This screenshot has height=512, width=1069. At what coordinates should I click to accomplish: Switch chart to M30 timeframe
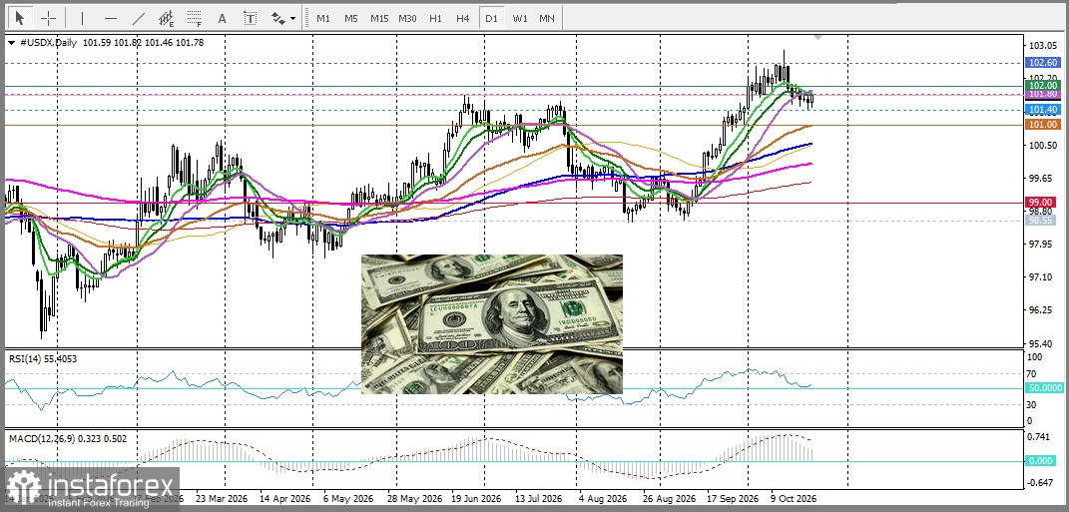tap(407, 18)
